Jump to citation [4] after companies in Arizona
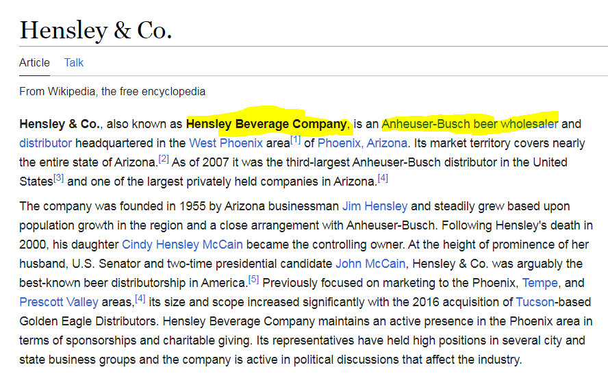Viewport: 608px width, 387px height. tap(383, 178)
